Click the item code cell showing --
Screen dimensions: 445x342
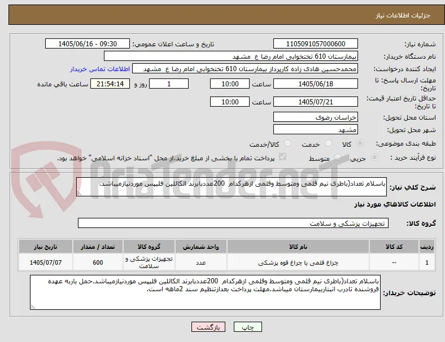[394, 262]
